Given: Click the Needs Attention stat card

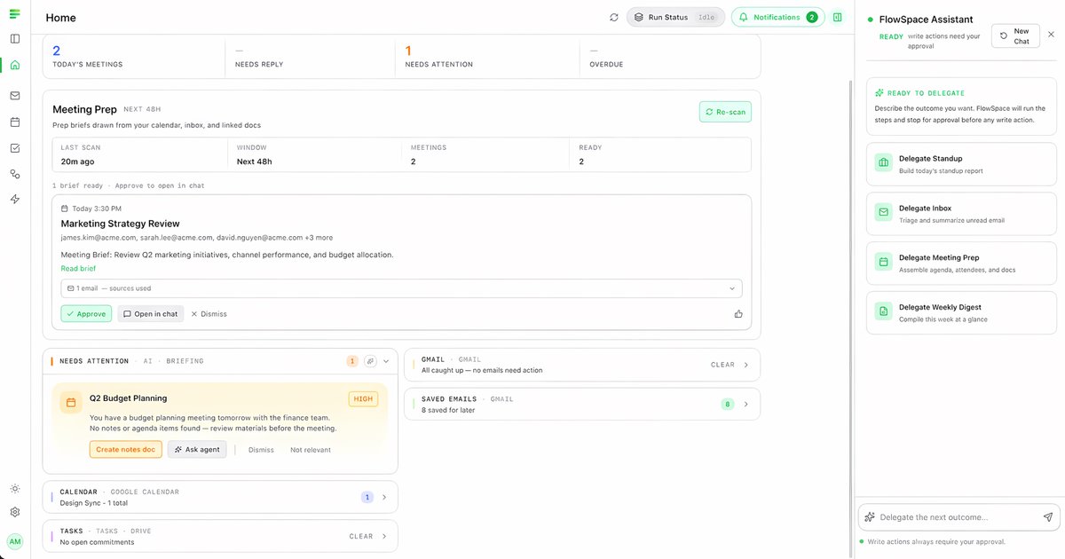Looking at the screenshot, I should (x=486, y=57).
